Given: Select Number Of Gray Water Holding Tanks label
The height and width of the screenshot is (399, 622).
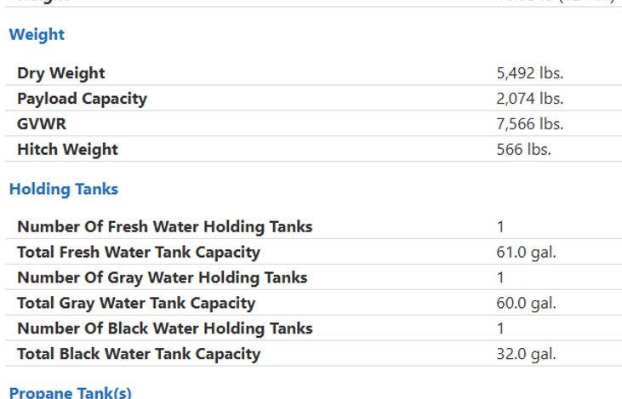Looking at the screenshot, I should click(x=163, y=277).
